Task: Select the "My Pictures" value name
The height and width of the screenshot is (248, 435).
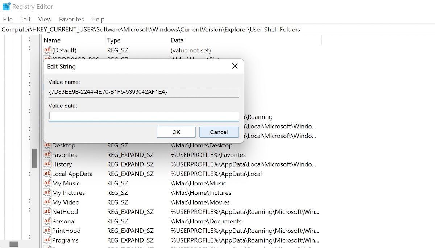Action: point(69,193)
